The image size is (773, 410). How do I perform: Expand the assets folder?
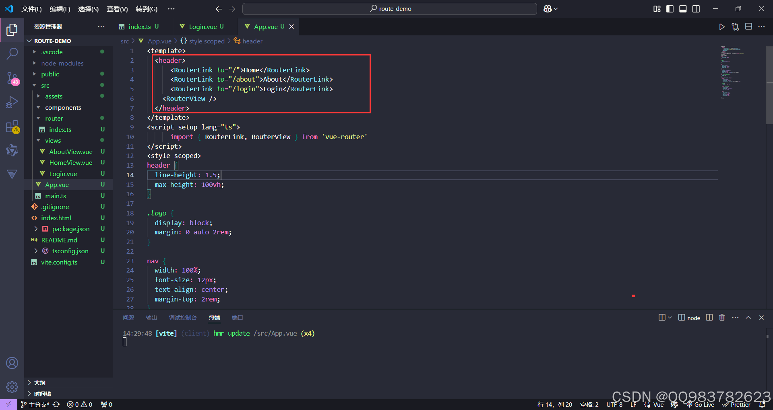[39, 96]
